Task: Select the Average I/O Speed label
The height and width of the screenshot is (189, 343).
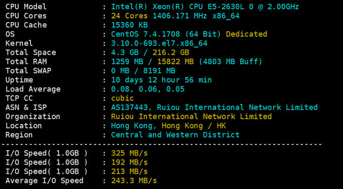Action: tap(45, 181)
